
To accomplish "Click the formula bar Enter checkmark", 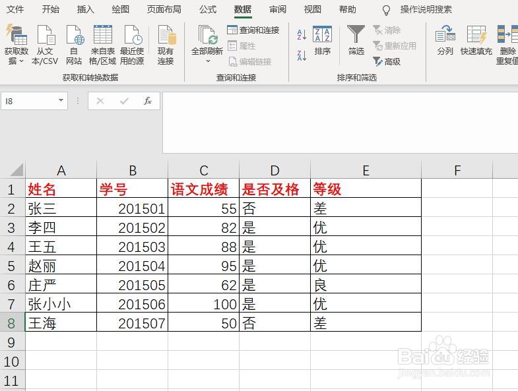I will (x=124, y=101).
